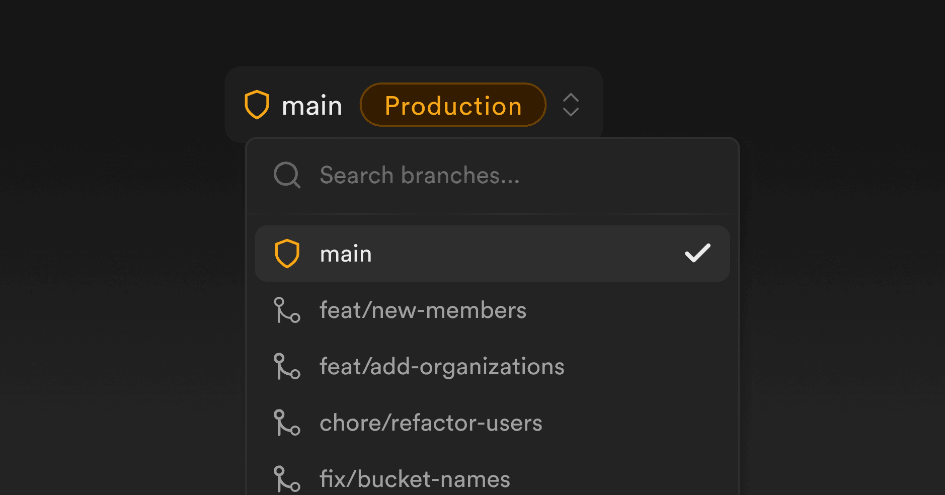Image resolution: width=945 pixels, height=495 pixels.
Task: Click the orange Production badge
Action: [453, 105]
